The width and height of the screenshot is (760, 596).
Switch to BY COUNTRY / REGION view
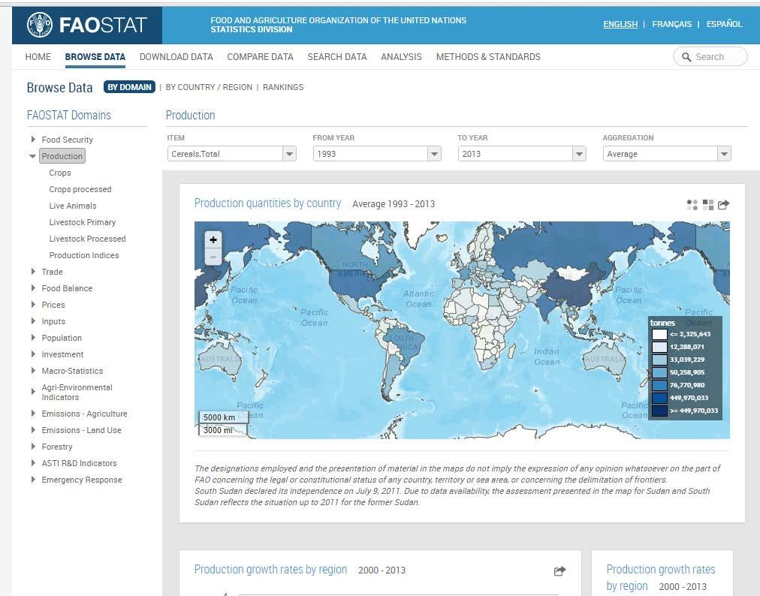click(x=209, y=87)
